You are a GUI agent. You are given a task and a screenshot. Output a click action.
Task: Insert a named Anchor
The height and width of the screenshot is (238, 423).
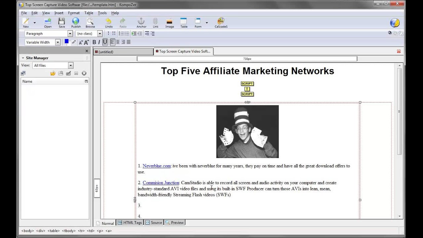coord(141,22)
